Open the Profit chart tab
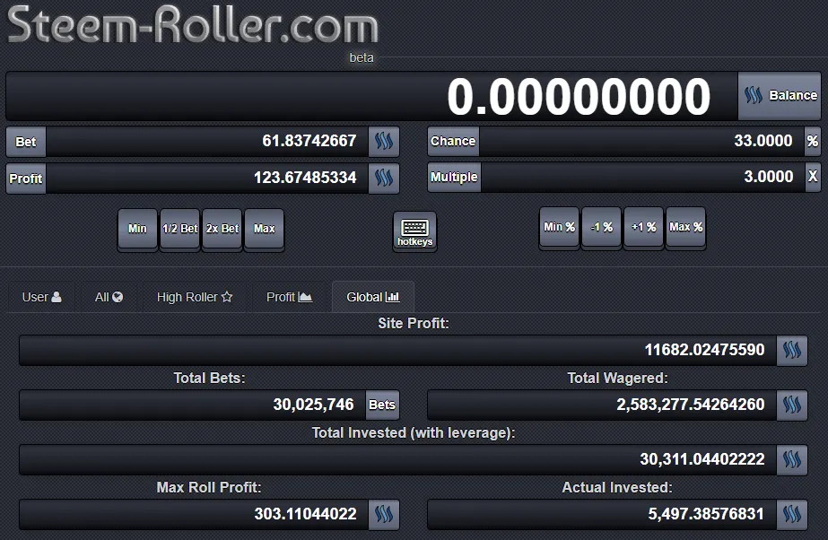The width and height of the screenshot is (828, 540). tap(290, 297)
